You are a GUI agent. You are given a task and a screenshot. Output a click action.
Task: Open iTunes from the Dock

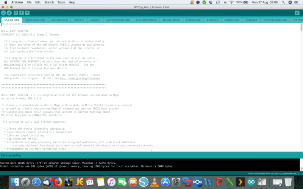111,182
